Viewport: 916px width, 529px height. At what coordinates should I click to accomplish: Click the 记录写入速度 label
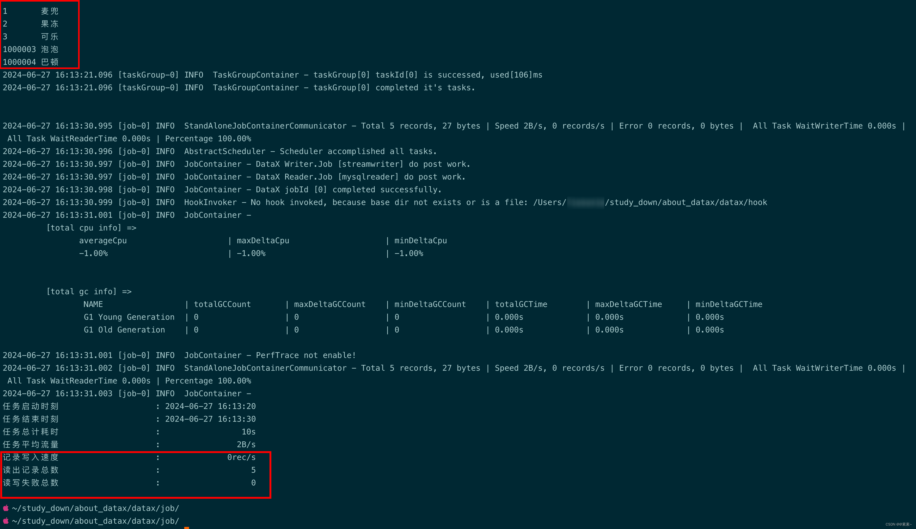[31, 457]
